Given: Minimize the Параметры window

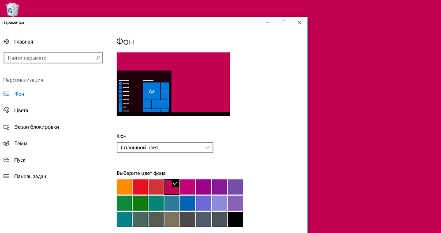Looking at the screenshot, I should (268, 22).
